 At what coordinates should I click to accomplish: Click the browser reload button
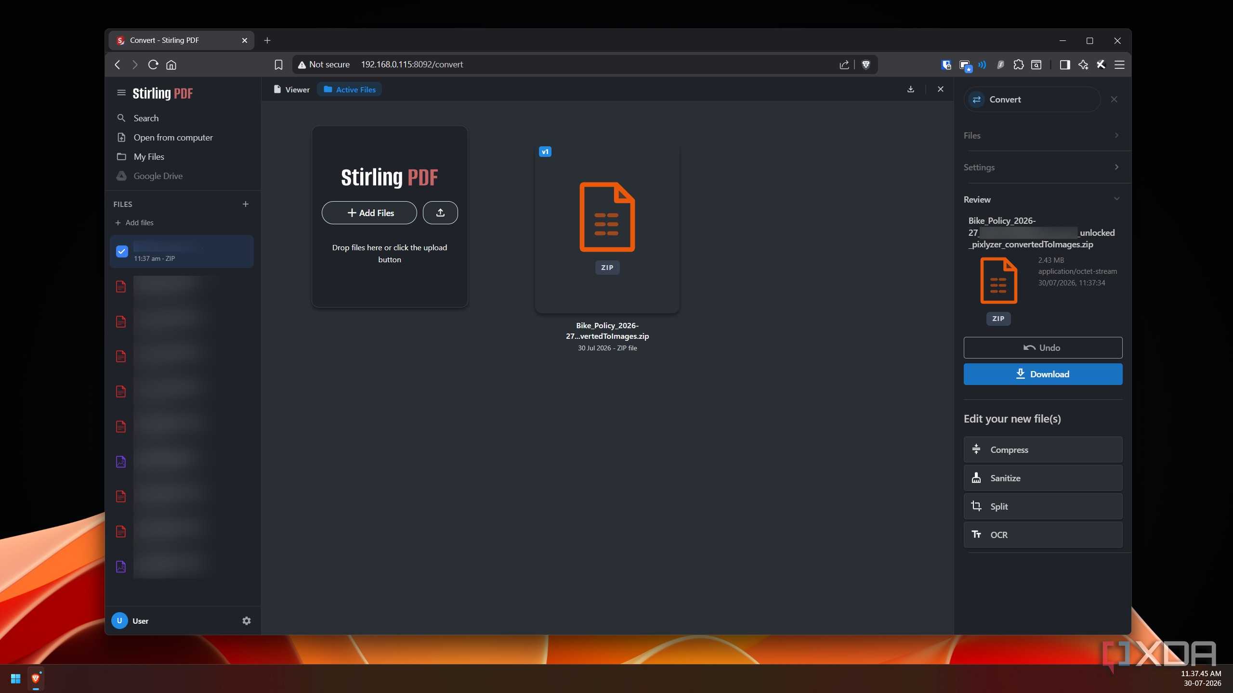click(x=153, y=64)
